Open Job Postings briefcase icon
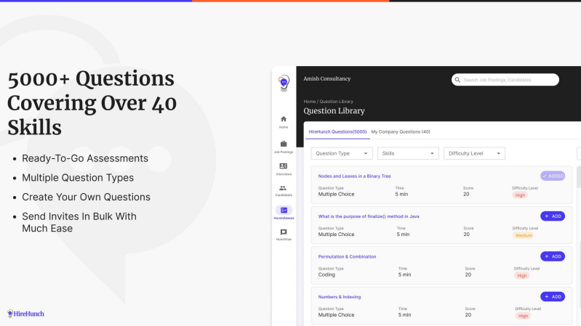The image size is (581, 326). tap(284, 144)
